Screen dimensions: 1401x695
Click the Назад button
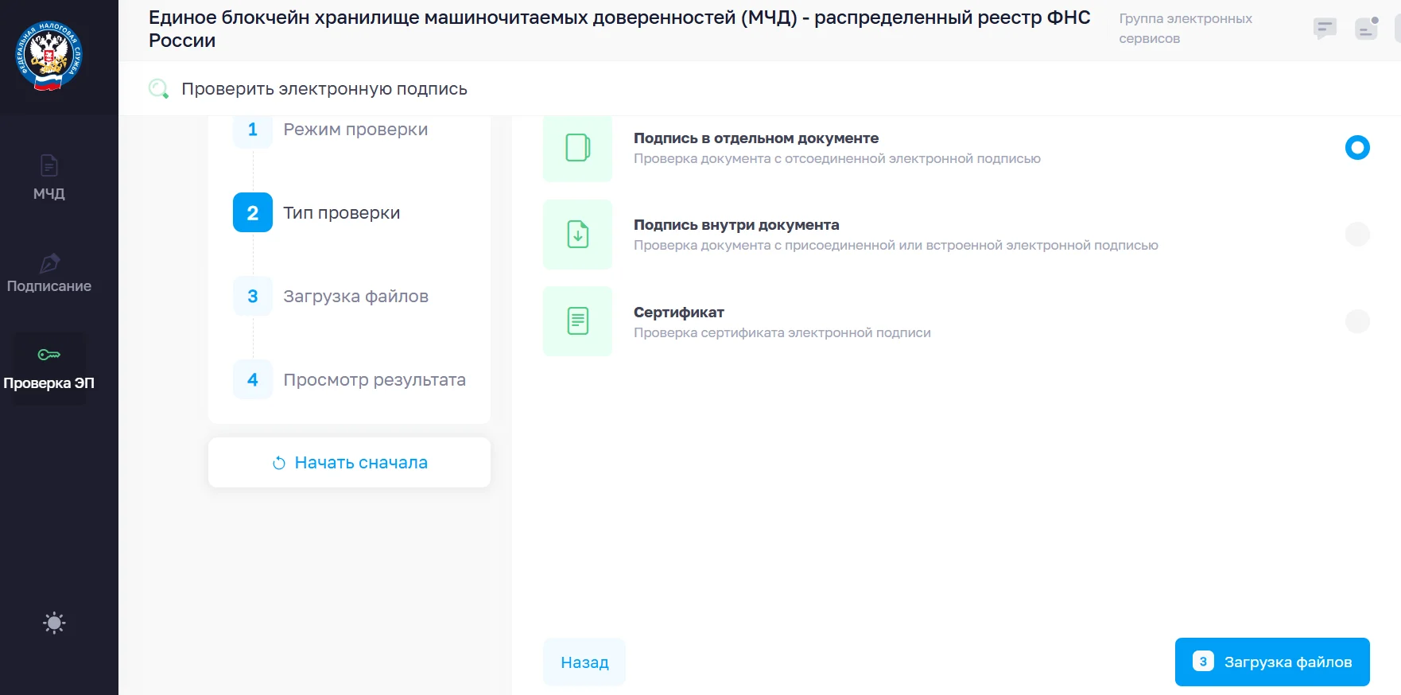(x=584, y=662)
